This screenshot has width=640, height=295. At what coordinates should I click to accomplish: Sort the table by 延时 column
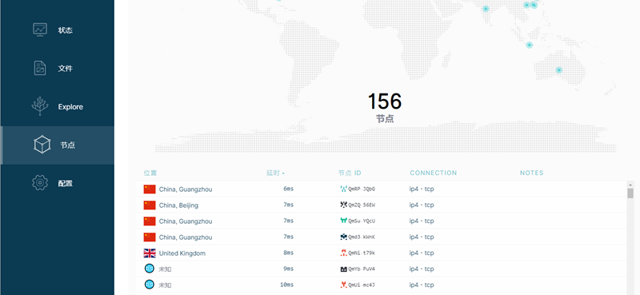[275, 173]
